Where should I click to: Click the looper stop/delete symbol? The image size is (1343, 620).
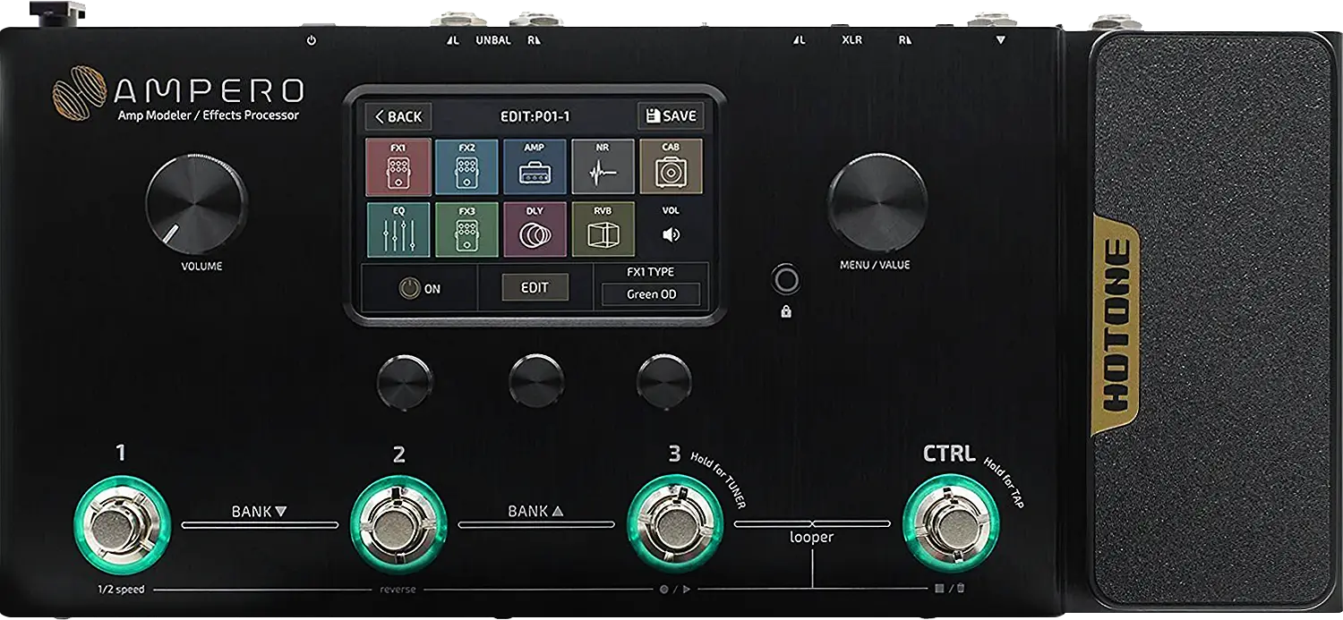pos(950,589)
